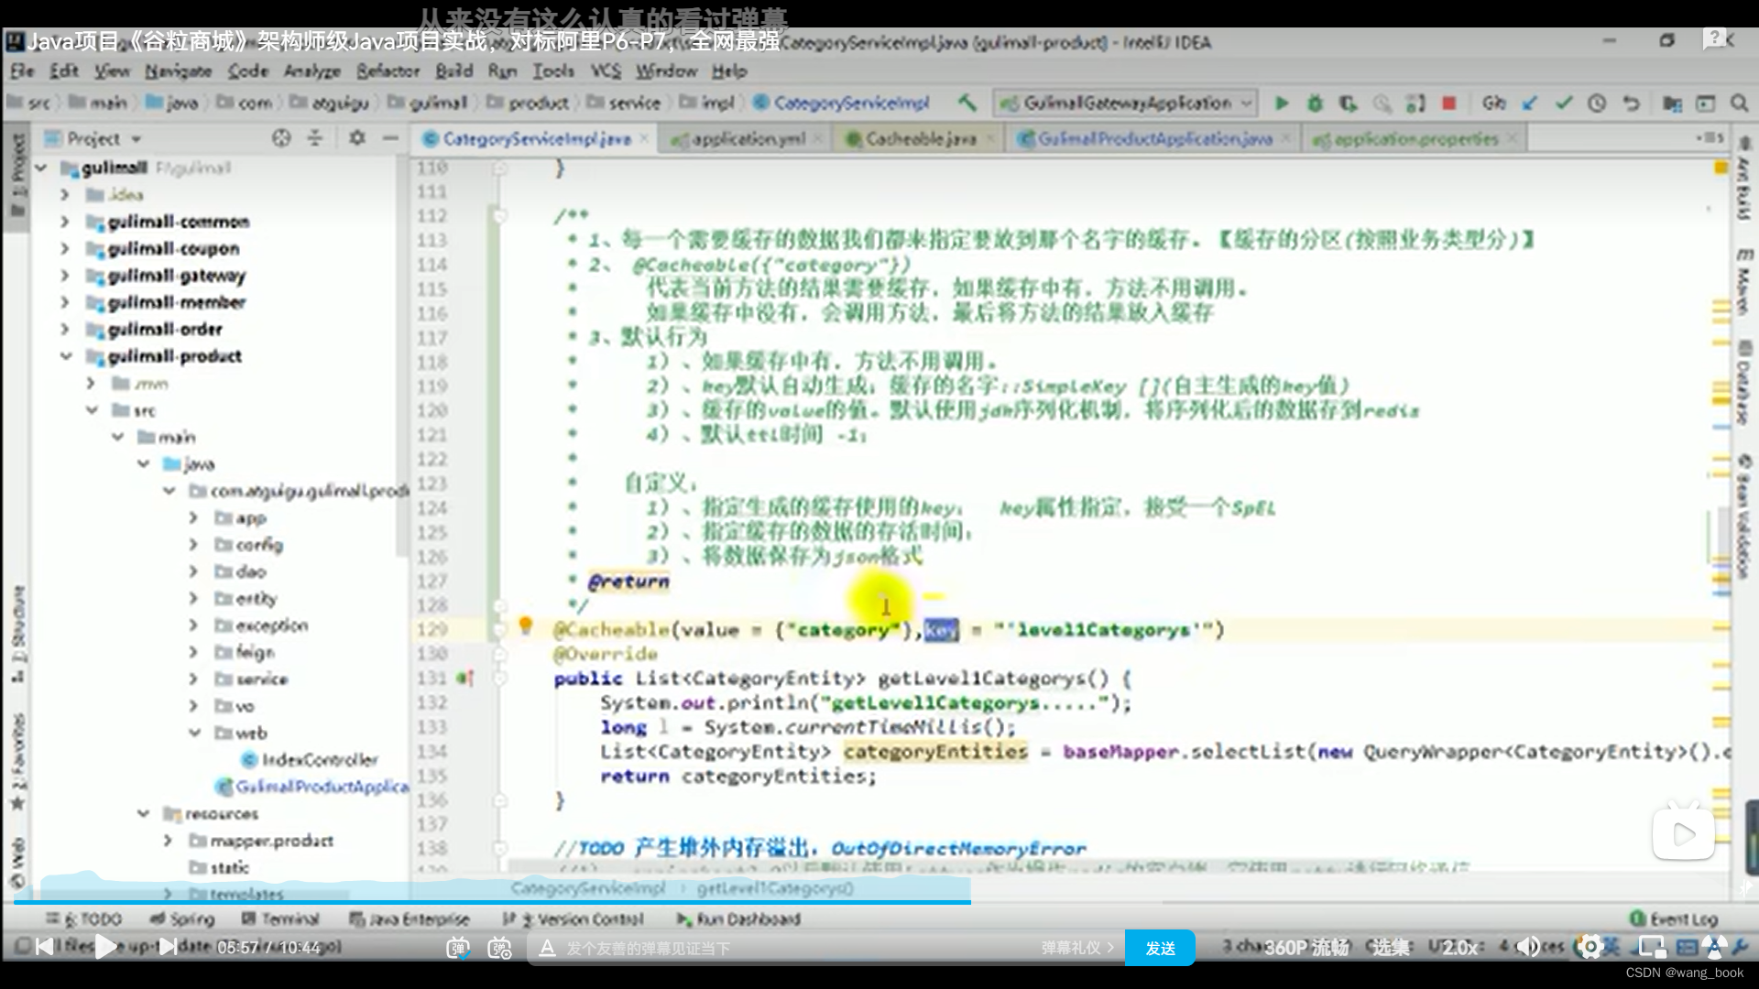Screen dimensions: 1759x989
Task: Click the danmaku text input field
Action: coord(797,948)
